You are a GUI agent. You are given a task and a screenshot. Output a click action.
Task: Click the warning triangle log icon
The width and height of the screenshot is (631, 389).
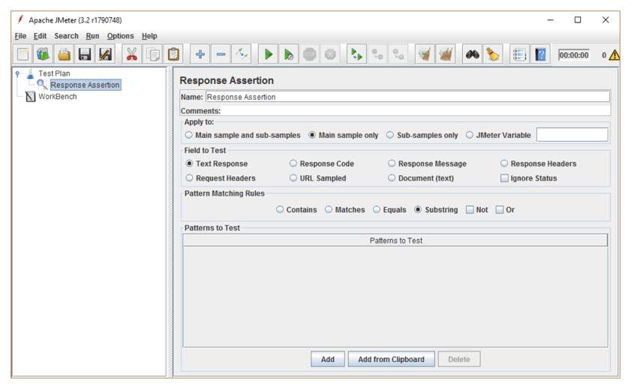tap(614, 55)
